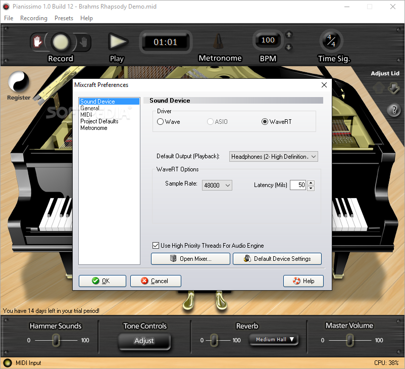Open the Help menu in menu bar
The height and width of the screenshot is (369, 405).
86,18
